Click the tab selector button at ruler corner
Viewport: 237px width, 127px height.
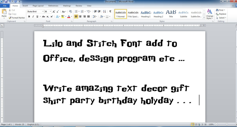click(2, 25)
